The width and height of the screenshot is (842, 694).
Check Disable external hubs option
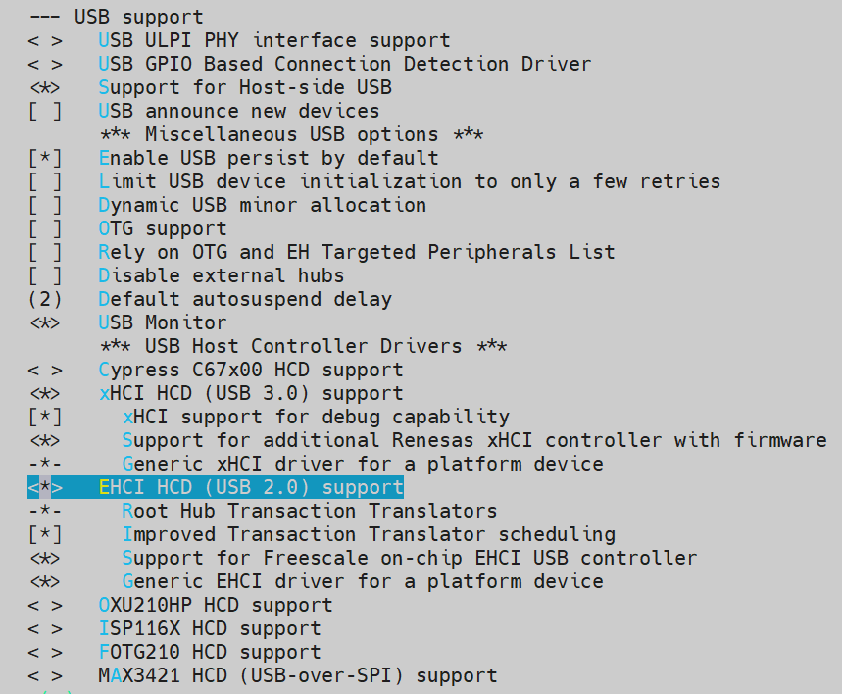pyautogui.click(x=45, y=276)
